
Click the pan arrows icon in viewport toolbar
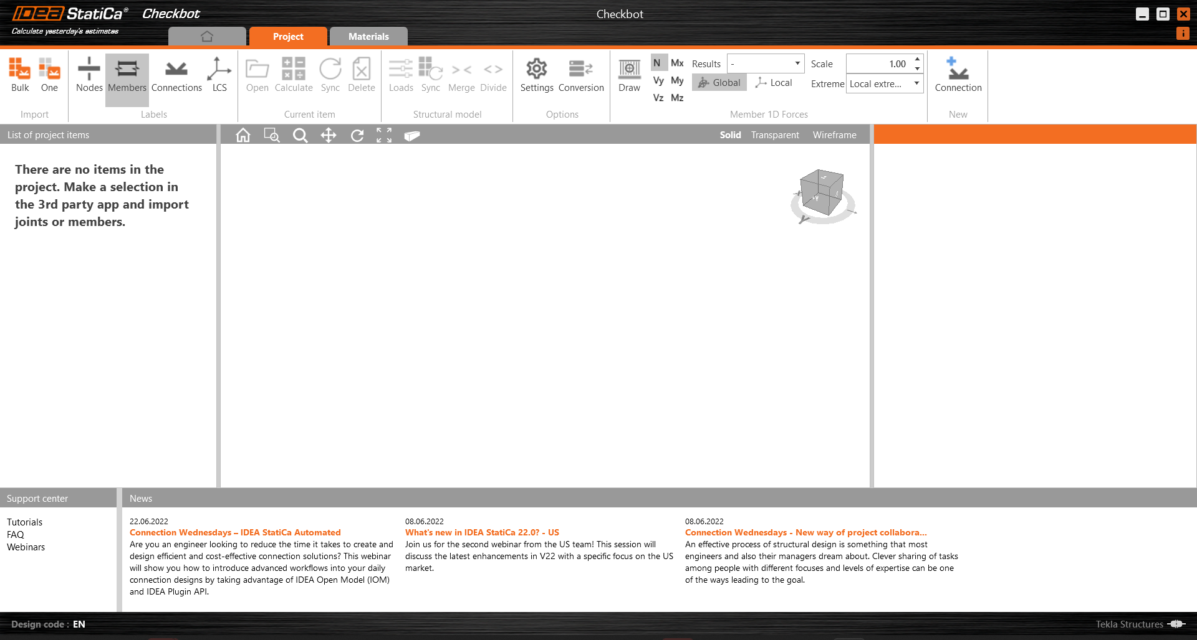pos(329,135)
